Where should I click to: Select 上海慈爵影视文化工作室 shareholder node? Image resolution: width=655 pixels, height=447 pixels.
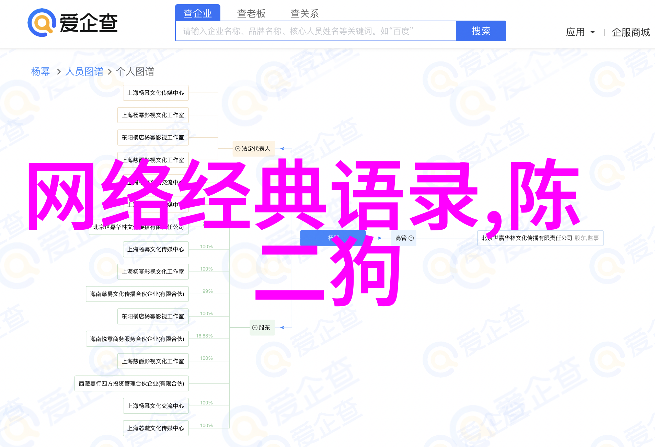(153, 361)
